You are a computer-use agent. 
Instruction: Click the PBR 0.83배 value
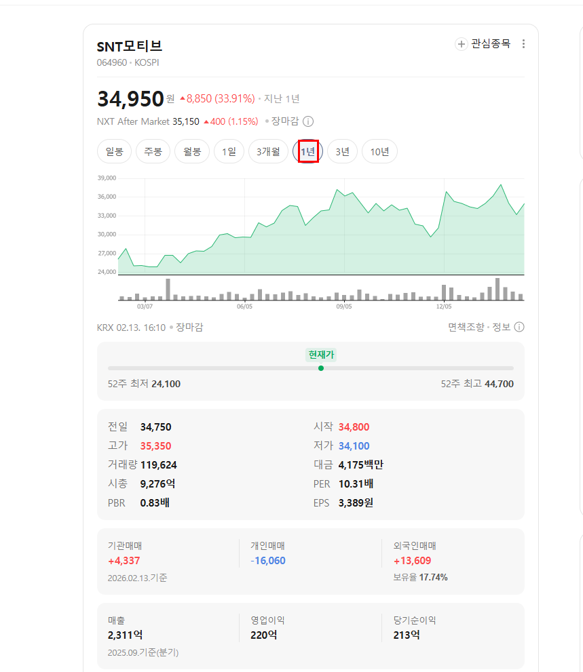point(155,502)
